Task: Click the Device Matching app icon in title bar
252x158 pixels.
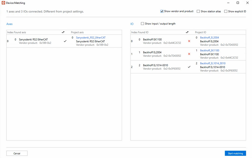Action: click(3, 3)
